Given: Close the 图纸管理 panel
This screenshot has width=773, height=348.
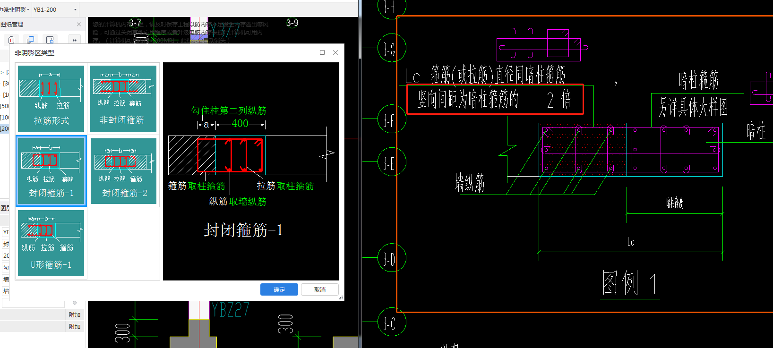Looking at the screenshot, I should tap(79, 24).
